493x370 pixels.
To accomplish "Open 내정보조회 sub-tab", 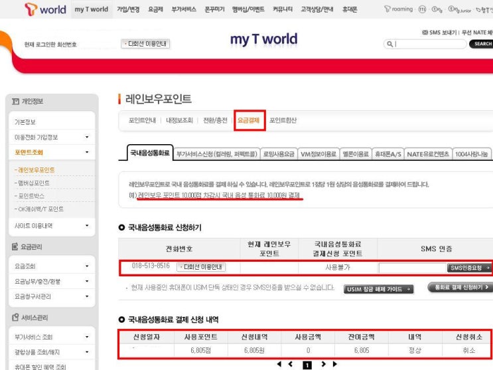I will (x=179, y=120).
